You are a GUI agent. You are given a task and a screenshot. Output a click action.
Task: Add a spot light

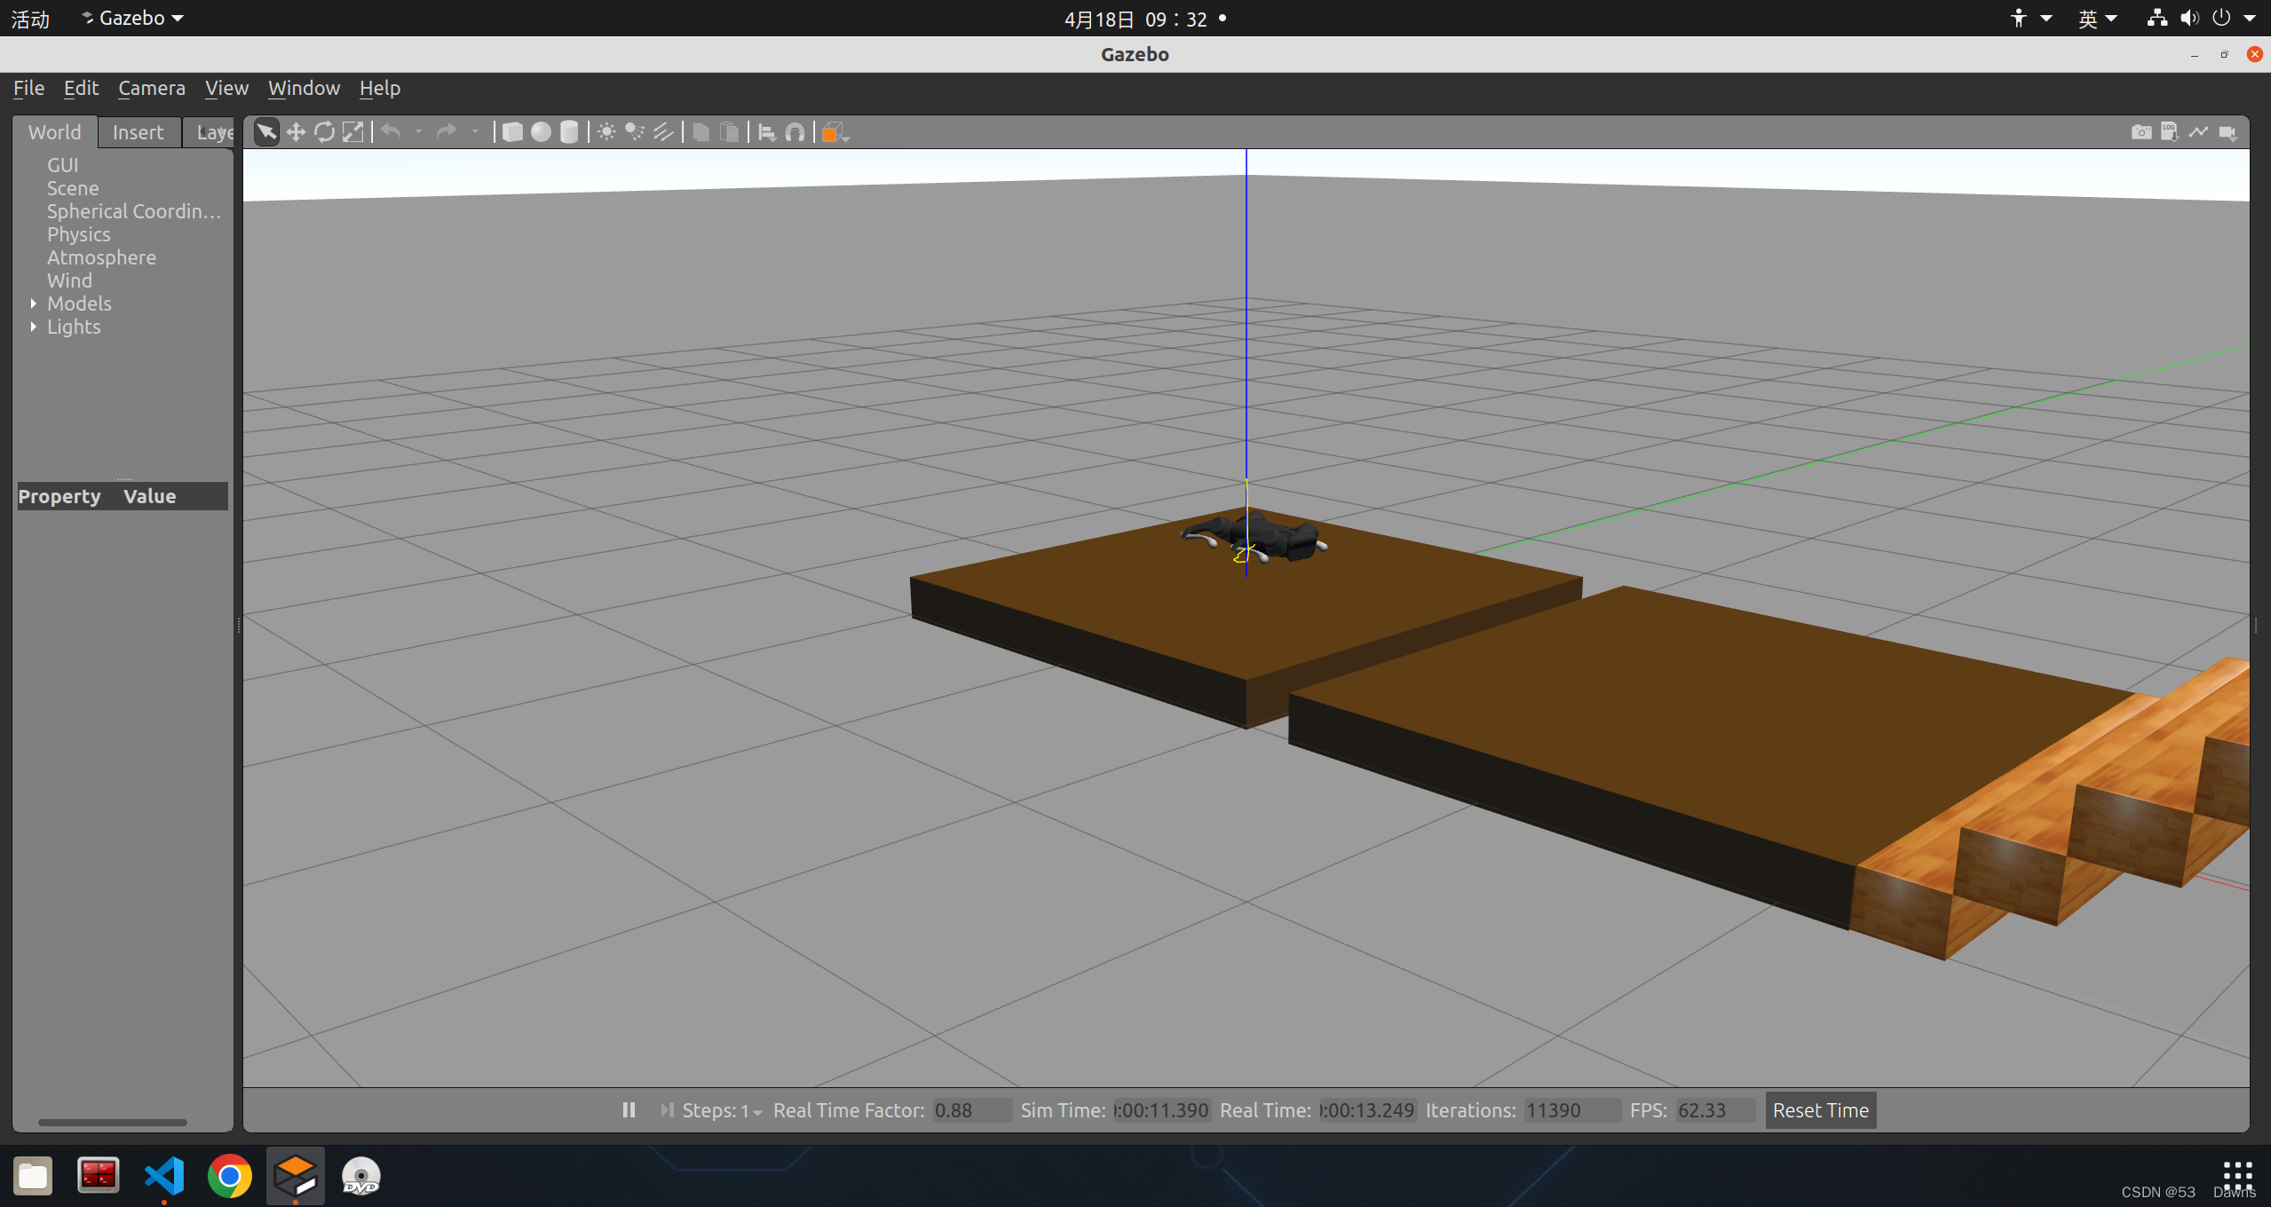click(634, 132)
